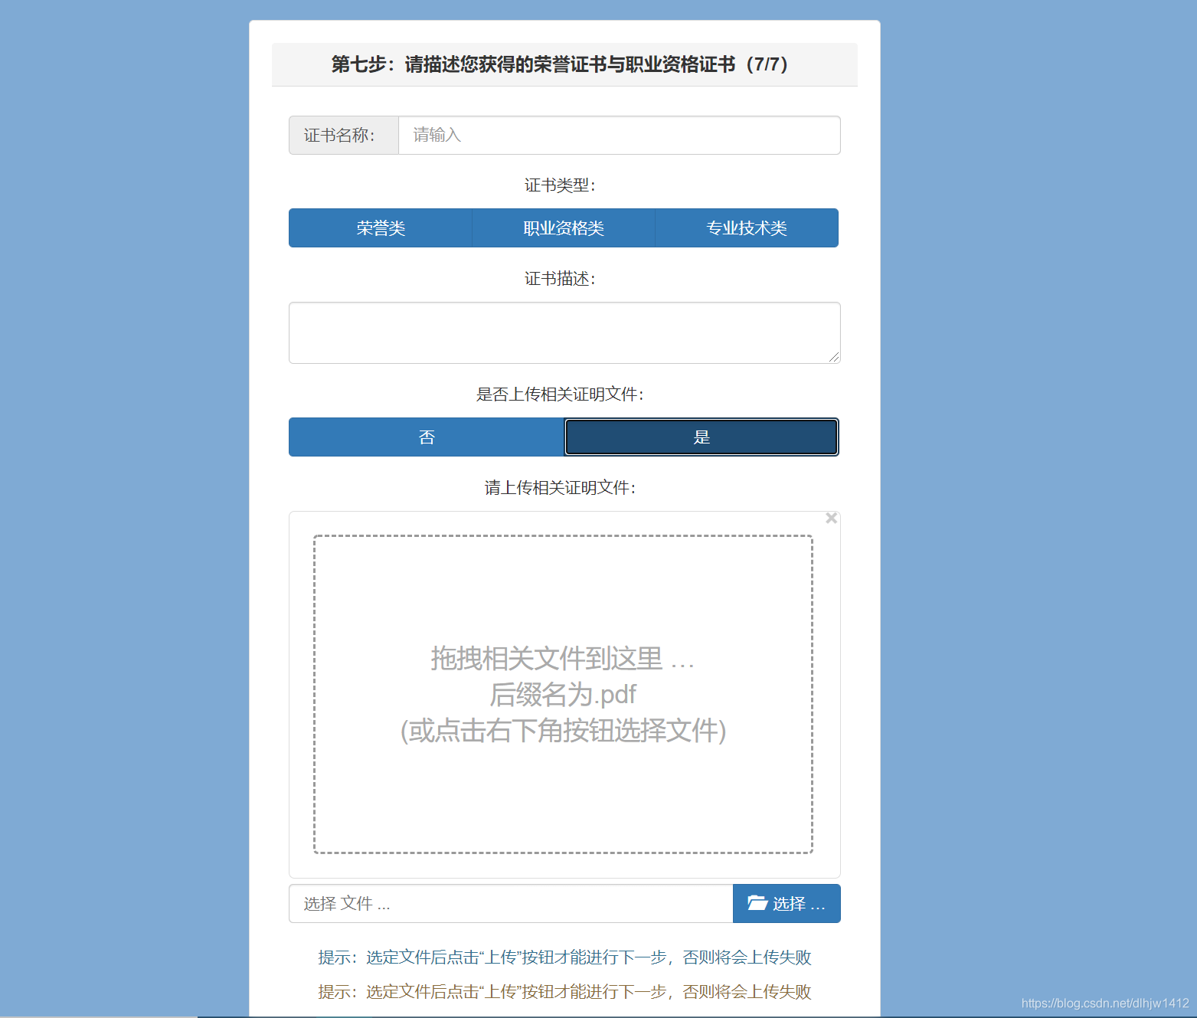Screen dimensions: 1197x1018
Task: Click the 证书描述 text area
Action: point(564,332)
